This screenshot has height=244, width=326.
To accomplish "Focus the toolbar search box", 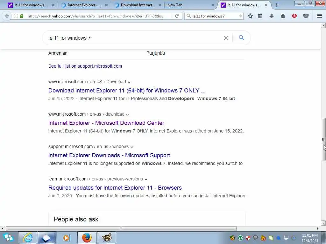I will point(214,16).
